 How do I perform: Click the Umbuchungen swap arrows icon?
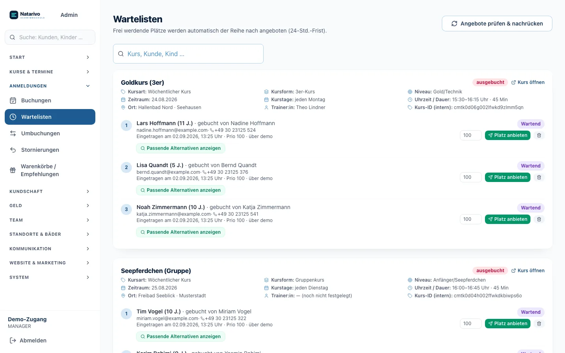point(13,133)
